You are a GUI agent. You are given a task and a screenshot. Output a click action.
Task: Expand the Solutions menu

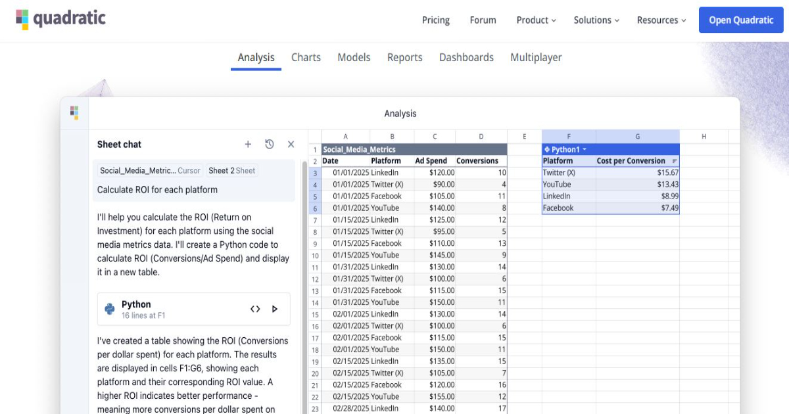(x=596, y=20)
